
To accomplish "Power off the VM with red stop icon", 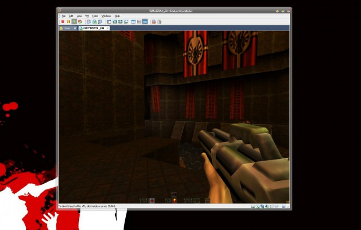I will (63, 21).
